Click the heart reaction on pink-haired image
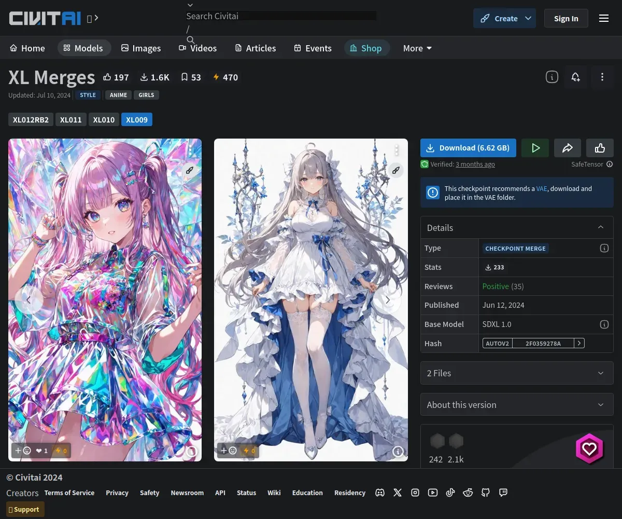The height and width of the screenshot is (519, 622). point(41,450)
